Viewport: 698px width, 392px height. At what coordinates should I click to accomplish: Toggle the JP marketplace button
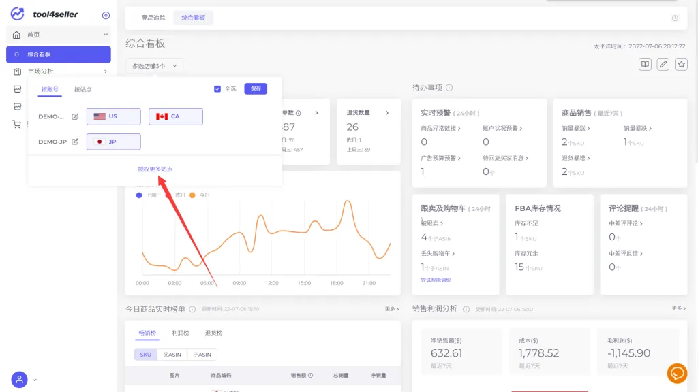[114, 142]
